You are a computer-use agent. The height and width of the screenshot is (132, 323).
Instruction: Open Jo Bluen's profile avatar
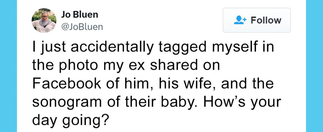[44, 21]
